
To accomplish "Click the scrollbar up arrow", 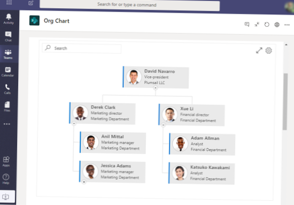I will click(286, 45).
